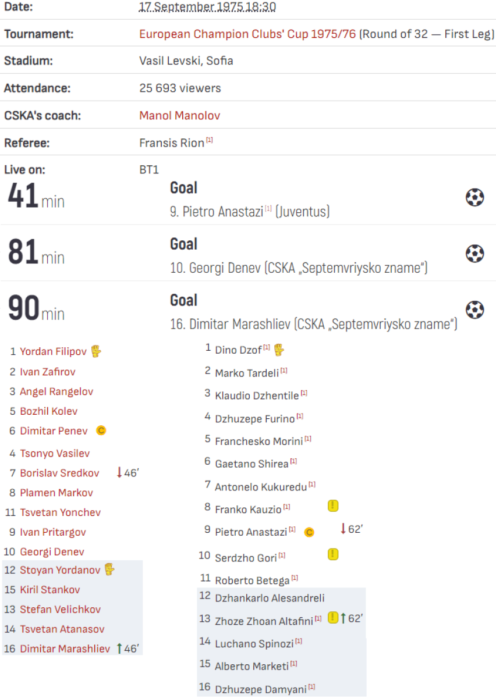Open Plamen Markov's player page
This screenshot has width=496, height=698.
pos(56,493)
